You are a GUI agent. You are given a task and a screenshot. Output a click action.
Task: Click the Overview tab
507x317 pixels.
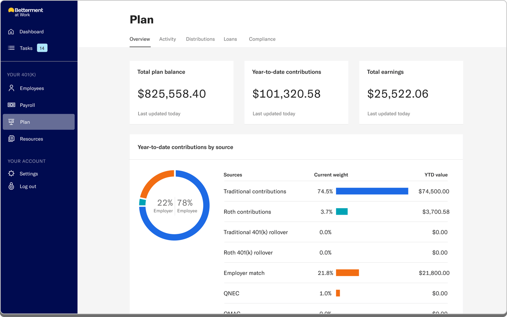point(140,39)
